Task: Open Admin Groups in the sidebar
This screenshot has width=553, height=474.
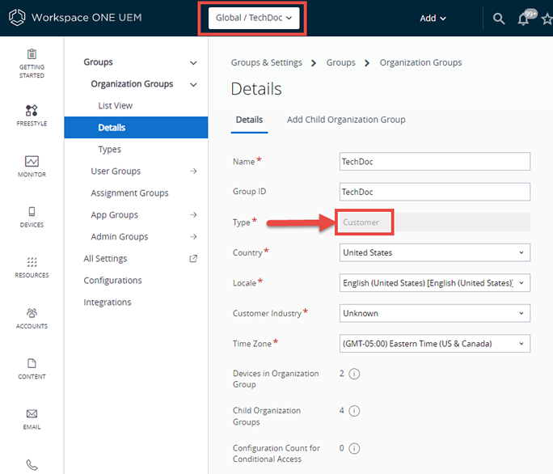Action: pyautogui.click(x=119, y=236)
